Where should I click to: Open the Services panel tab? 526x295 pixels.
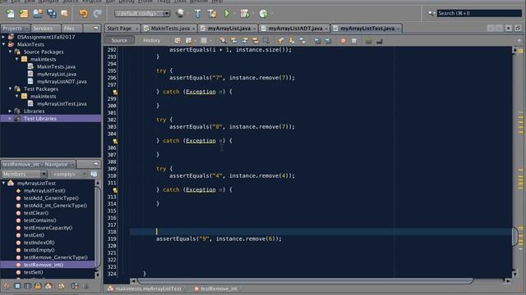click(x=46, y=29)
